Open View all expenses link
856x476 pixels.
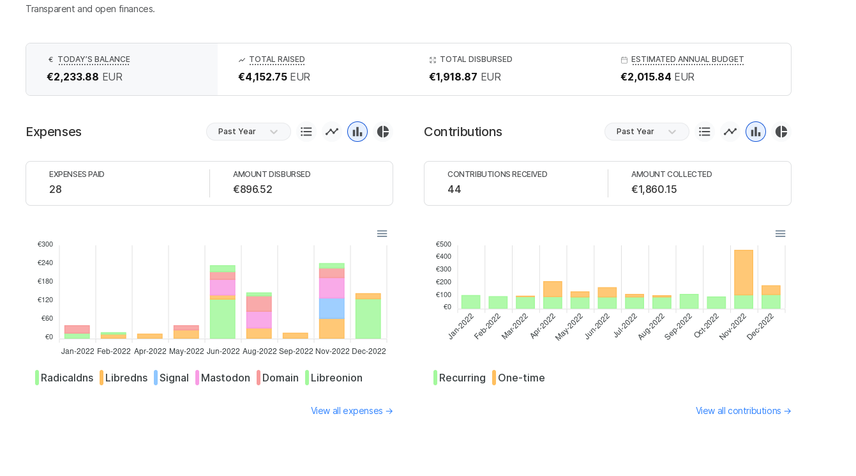tap(352, 411)
